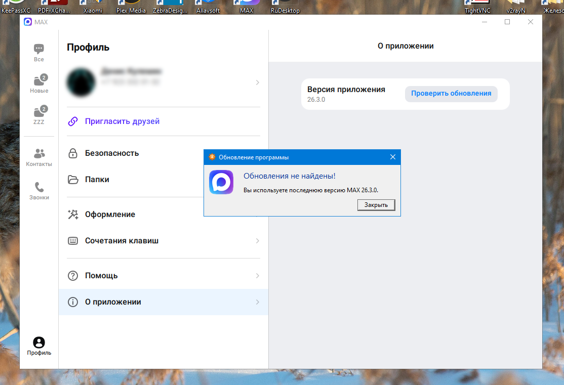
Task: Open Allavsoft desktop shortcut
Action: 208,7
